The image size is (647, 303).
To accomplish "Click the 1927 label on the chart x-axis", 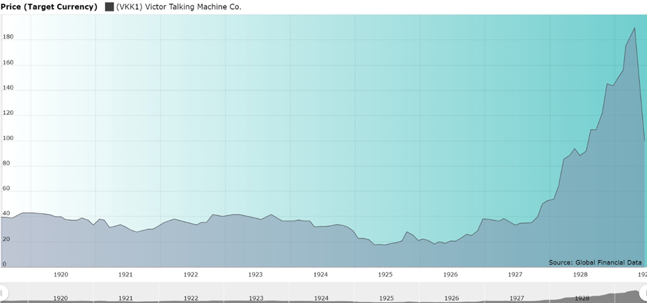I will [x=516, y=274].
